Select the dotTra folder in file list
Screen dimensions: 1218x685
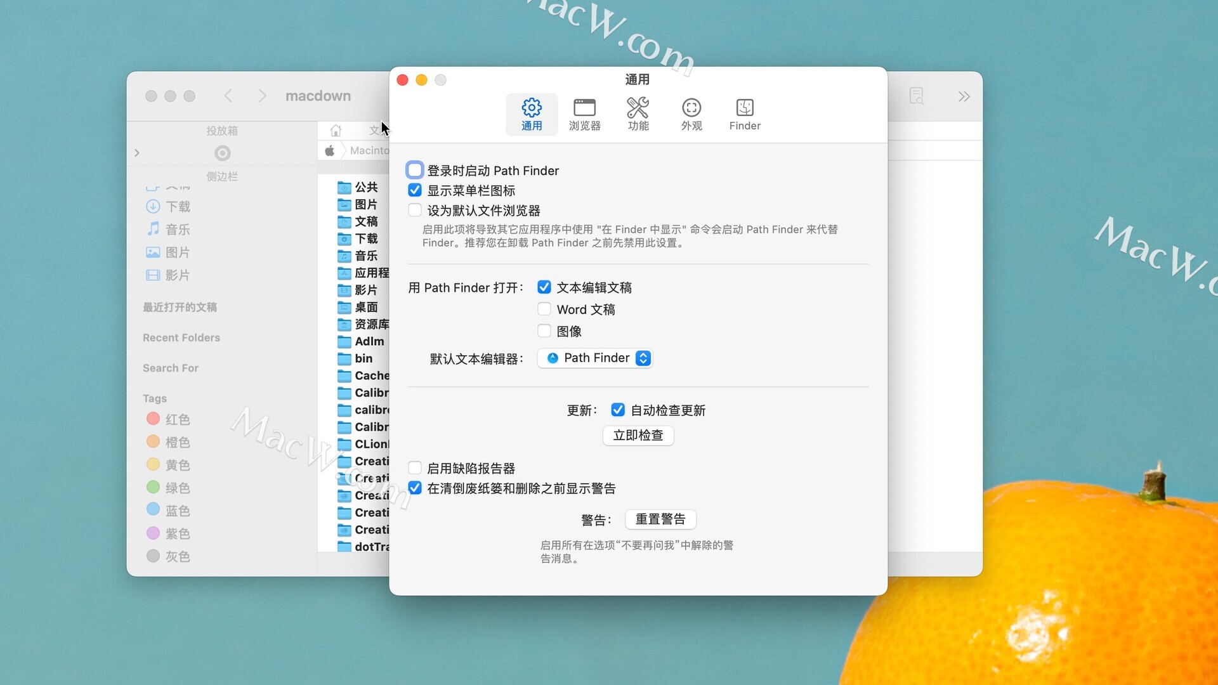363,547
